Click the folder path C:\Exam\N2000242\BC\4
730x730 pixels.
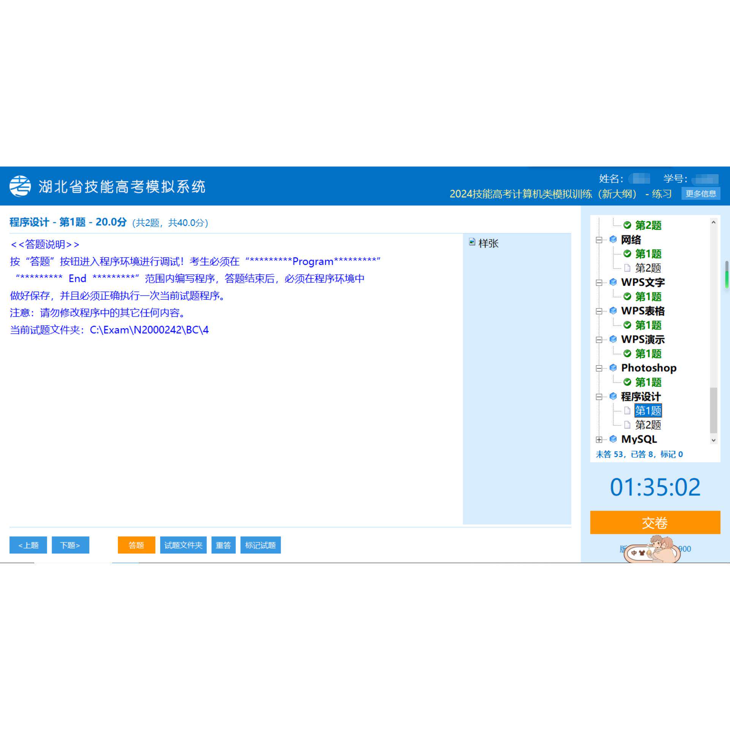click(x=149, y=330)
